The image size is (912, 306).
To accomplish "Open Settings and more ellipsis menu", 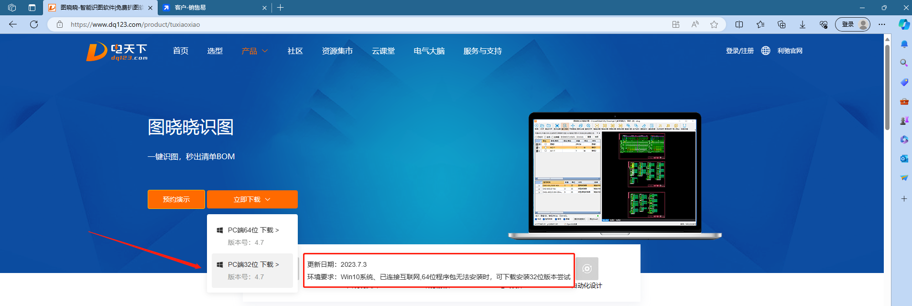I will (882, 24).
